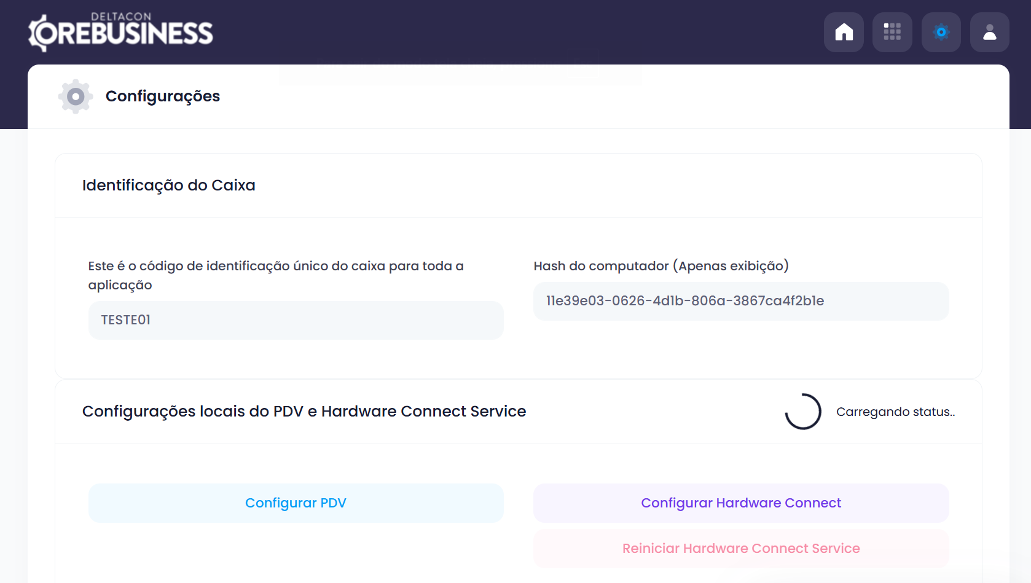Click the Configurar PDV button
The height and width of the screenshot is (583, 1031).
pos(296,503)
